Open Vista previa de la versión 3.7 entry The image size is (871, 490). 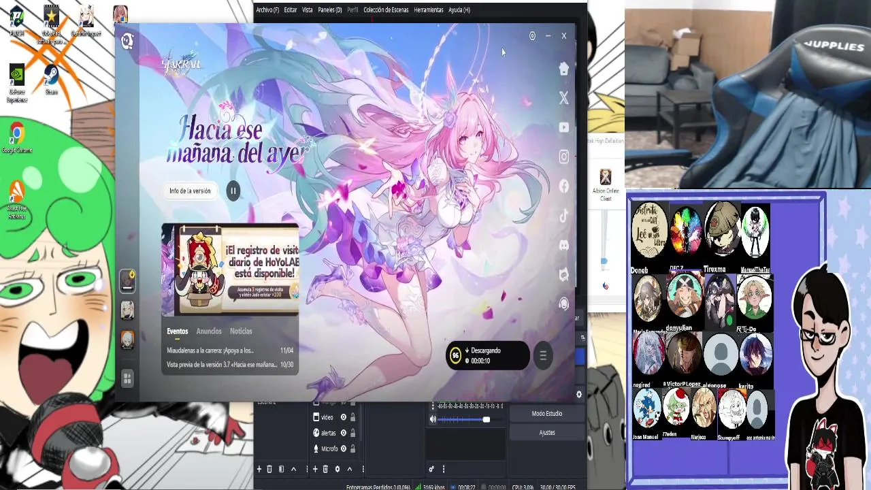click(x=230, y=365)
